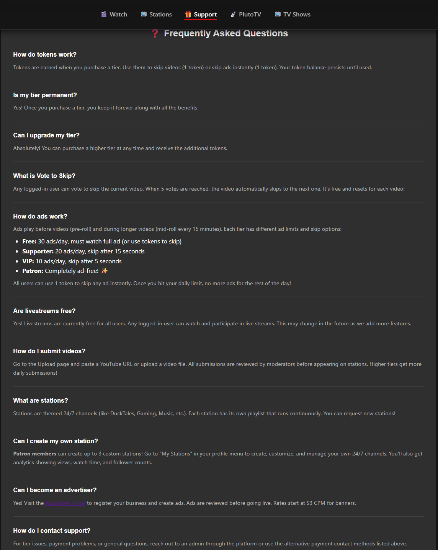Select the TV icon next to TV Shows
This screenshot has height=550, width=438.
[x=277, y=14]
